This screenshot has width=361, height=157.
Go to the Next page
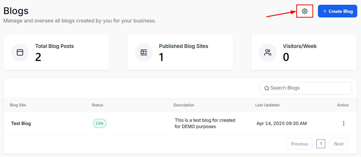point(339,144)
